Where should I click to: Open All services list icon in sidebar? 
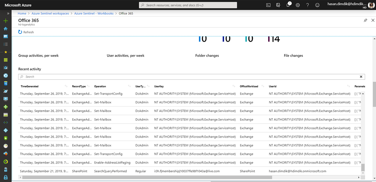pos(6,44)
